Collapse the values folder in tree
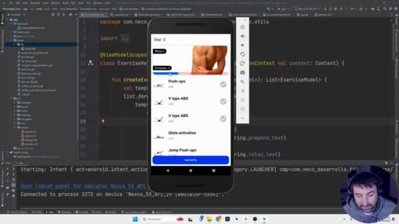Viewport: 399px width, 224px height. coord(14,128)
